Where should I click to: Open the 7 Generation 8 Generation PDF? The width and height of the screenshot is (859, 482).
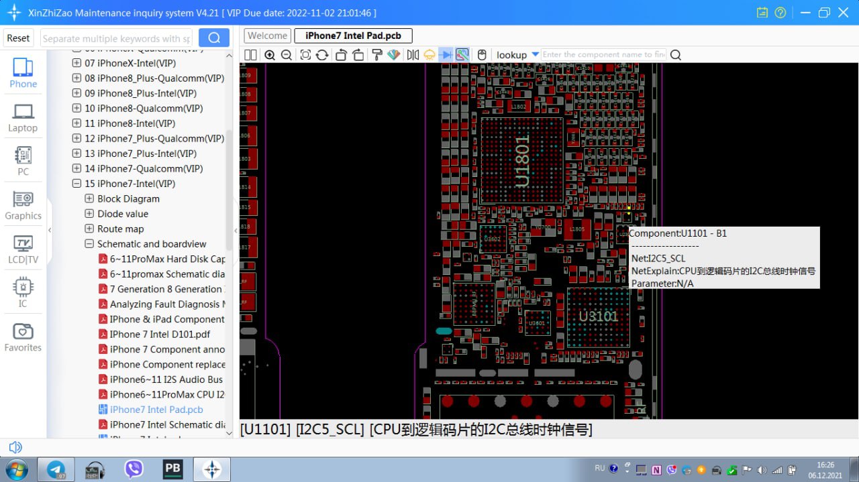(162, 289)
